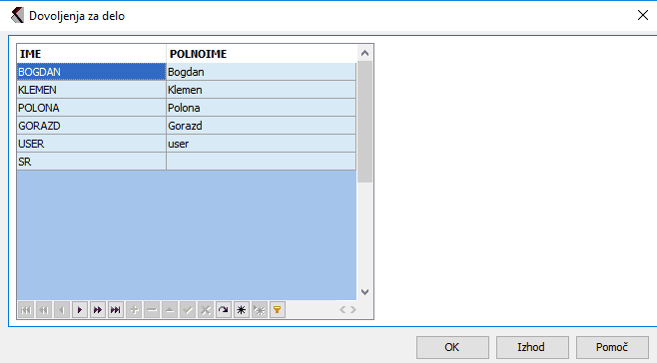Jump forward several records with double-right arrow

click(x=98, y=310)
